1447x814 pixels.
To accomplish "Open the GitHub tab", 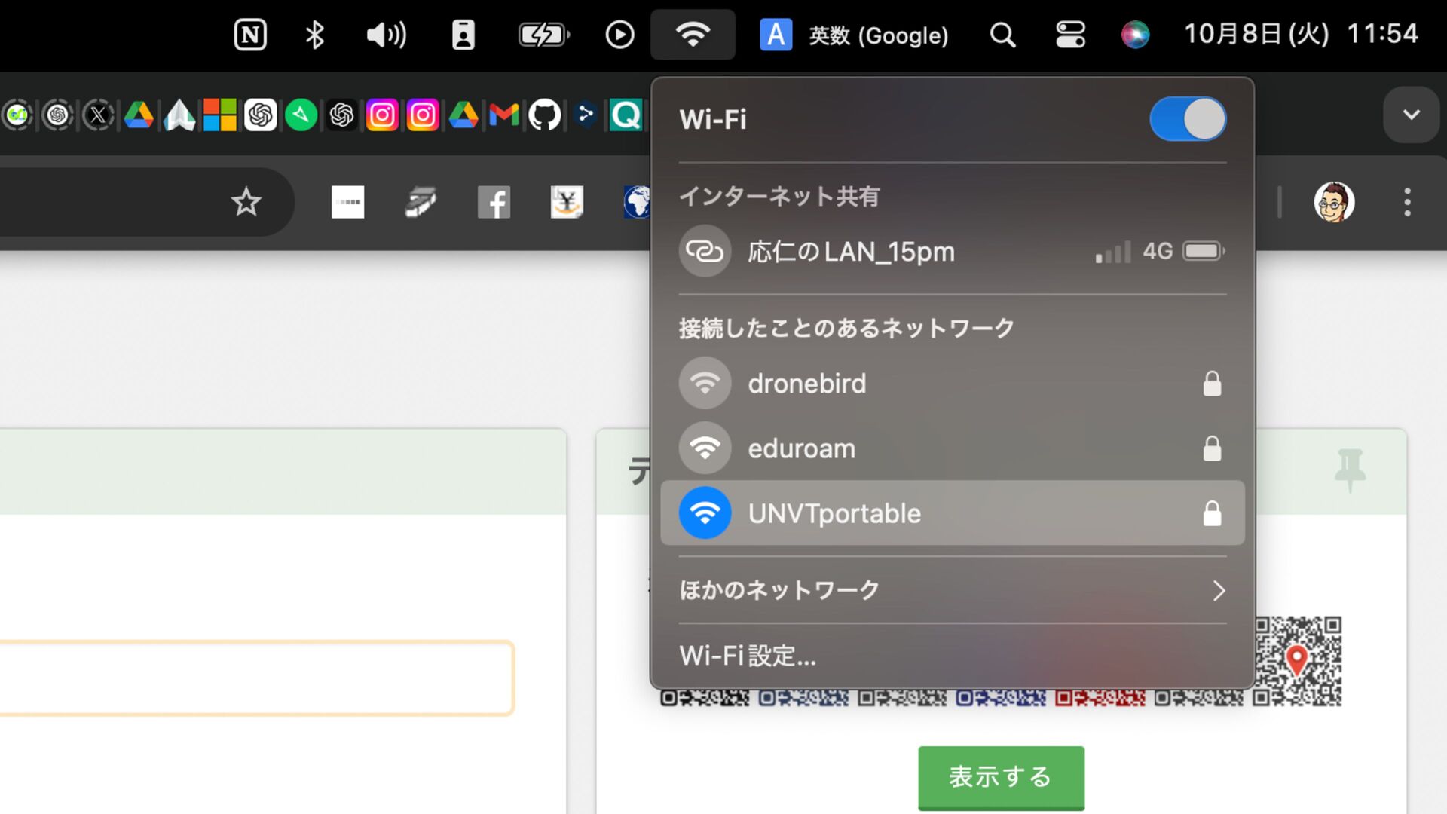I will pos(544,115).
